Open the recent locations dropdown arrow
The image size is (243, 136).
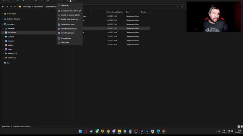(11, 7)
